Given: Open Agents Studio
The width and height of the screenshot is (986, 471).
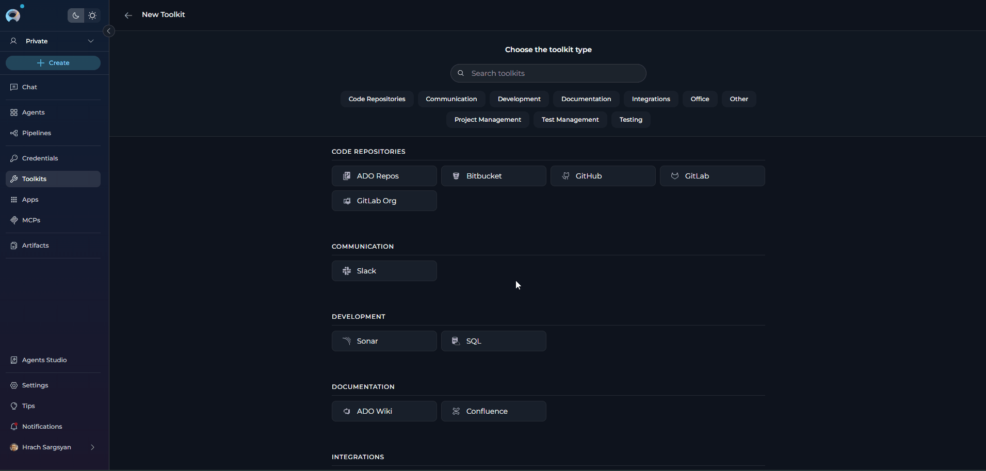Looking at the screenshot, I should [45, 360].
